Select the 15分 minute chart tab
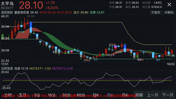 coord(52,95)
